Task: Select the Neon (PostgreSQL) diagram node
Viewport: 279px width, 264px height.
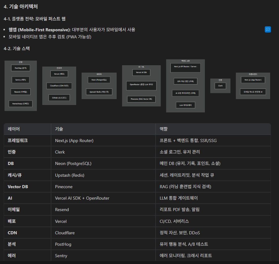Action: coord(99,80)
